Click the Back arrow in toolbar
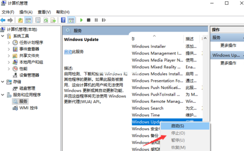The image size is (244, 151). [3, 20]
